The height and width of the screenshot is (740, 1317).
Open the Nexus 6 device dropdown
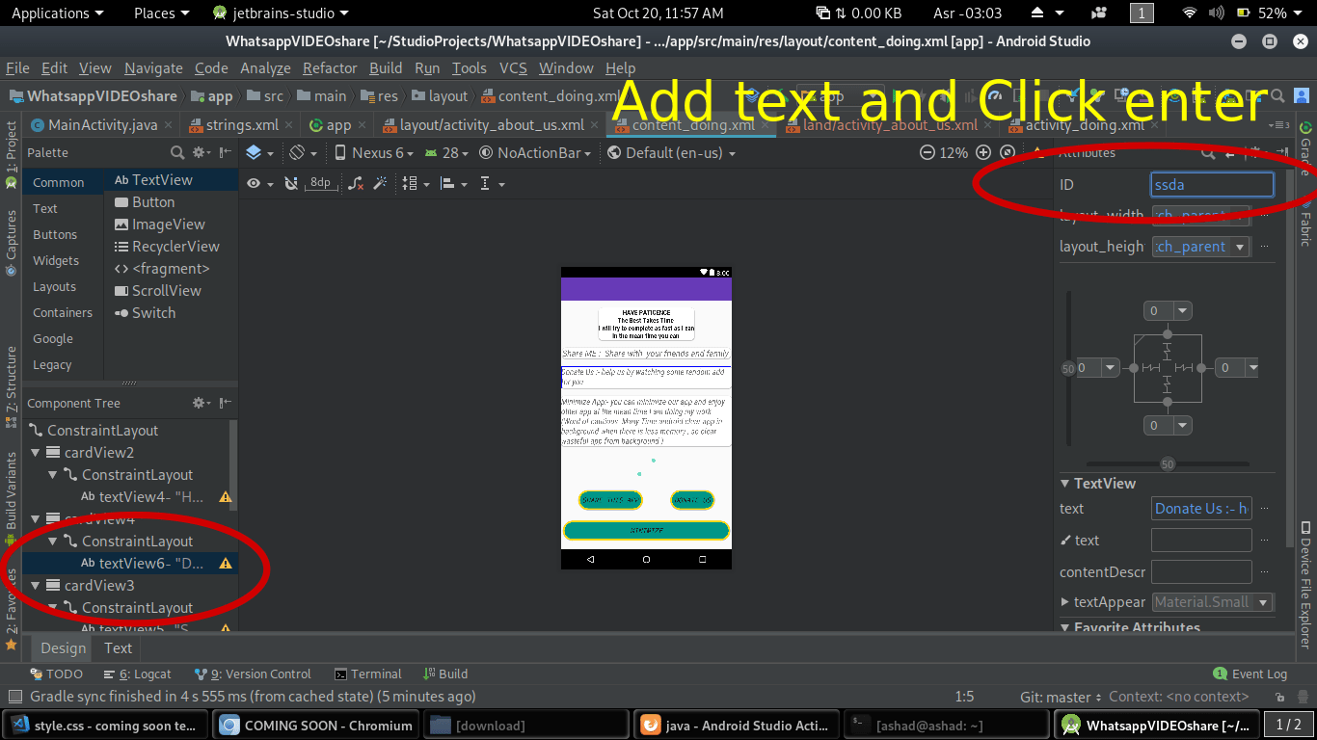tap(375, 152)
